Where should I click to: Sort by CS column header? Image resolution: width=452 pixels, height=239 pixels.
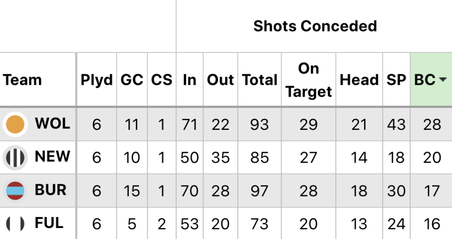coord(162,80)
